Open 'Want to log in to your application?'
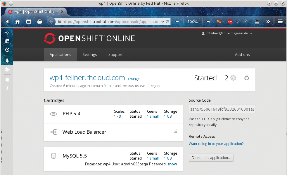This screenshot has width=287, height=175. pos(216,144)
